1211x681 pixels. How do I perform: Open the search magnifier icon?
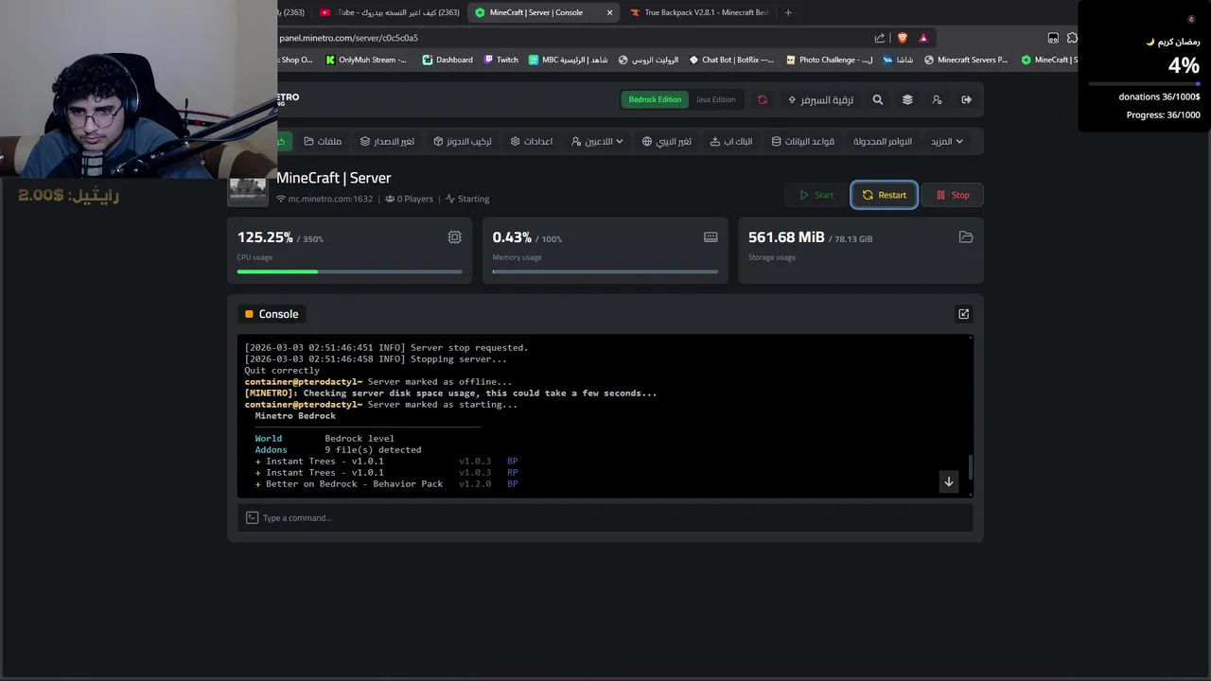click(878, 99)
